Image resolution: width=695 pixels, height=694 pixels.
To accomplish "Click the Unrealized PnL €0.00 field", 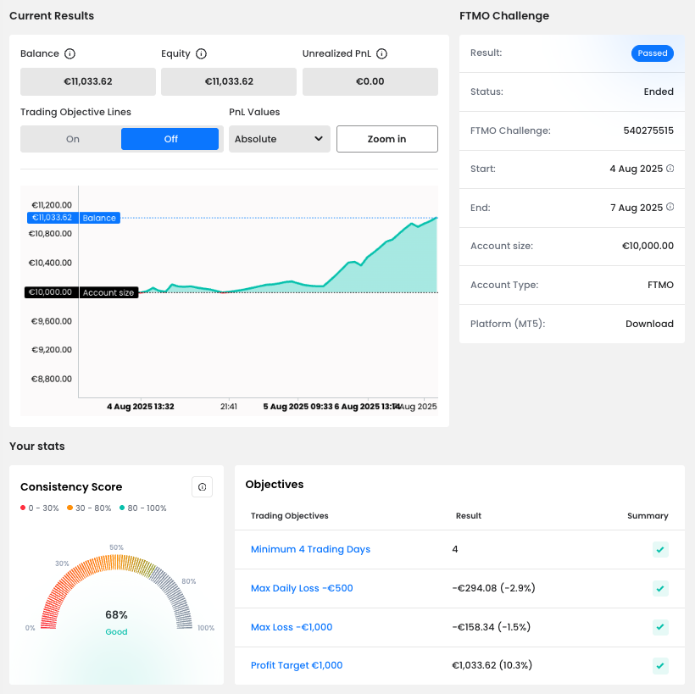I will 370,81.
